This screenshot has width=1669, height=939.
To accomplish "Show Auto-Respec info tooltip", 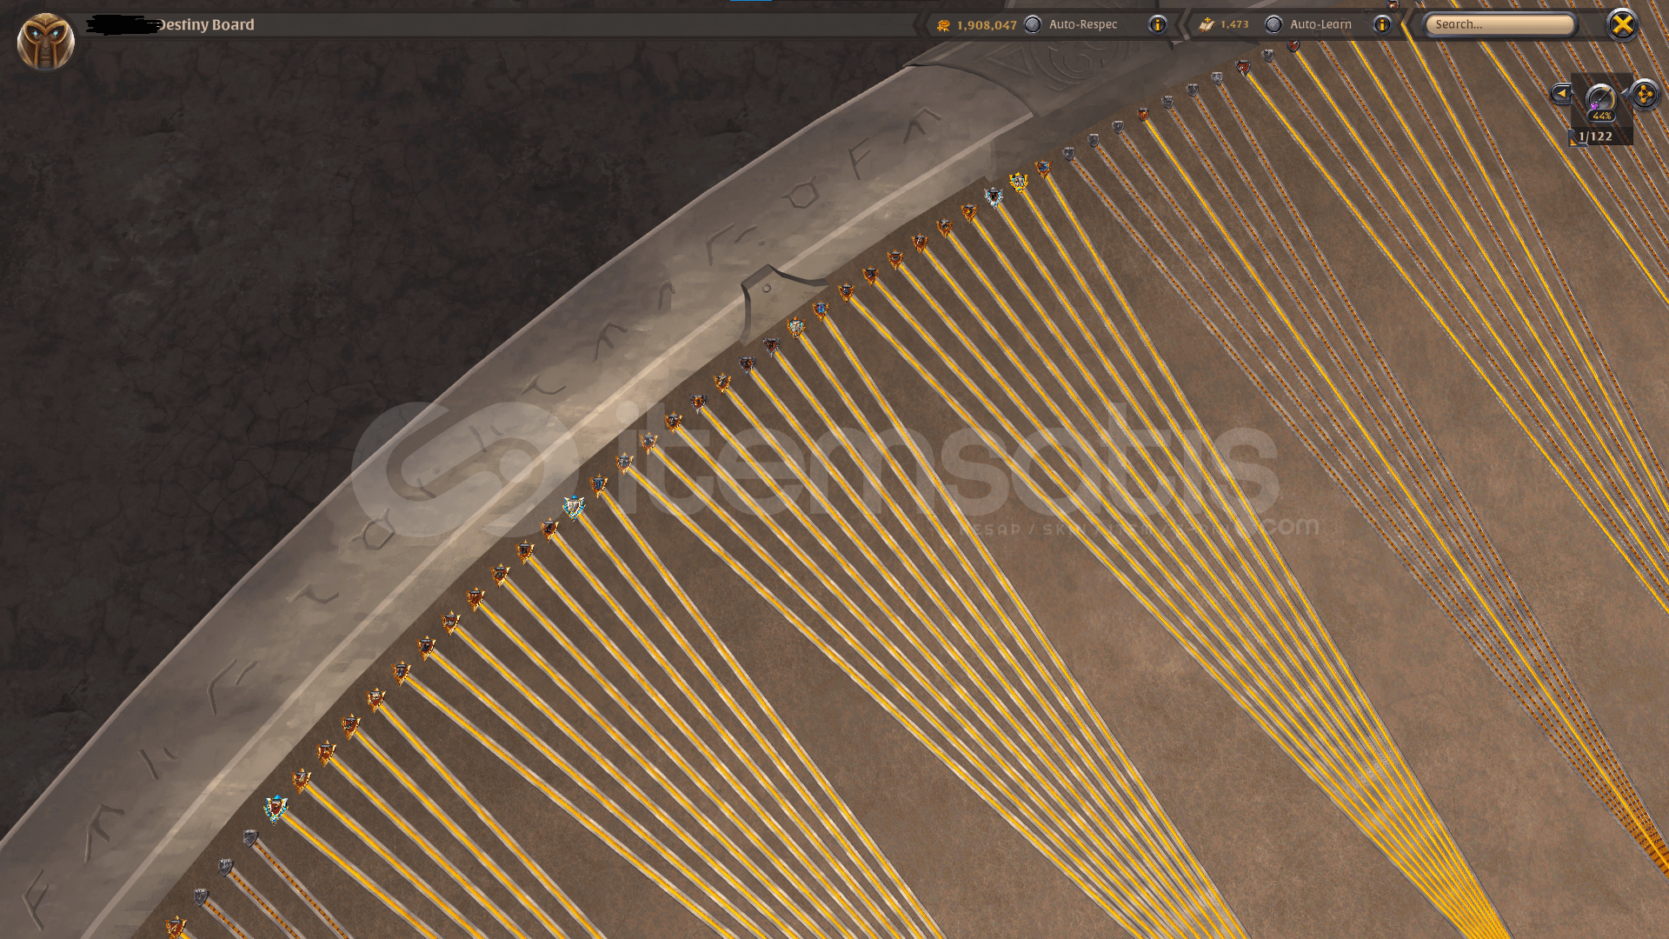I will 1157,24.
